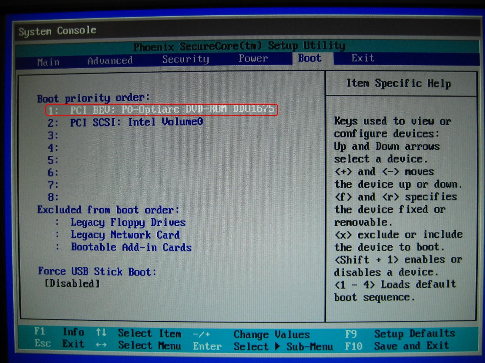485x363 pixels.
Task: Select empty boot slot 6:
Action: click(53, 172)
